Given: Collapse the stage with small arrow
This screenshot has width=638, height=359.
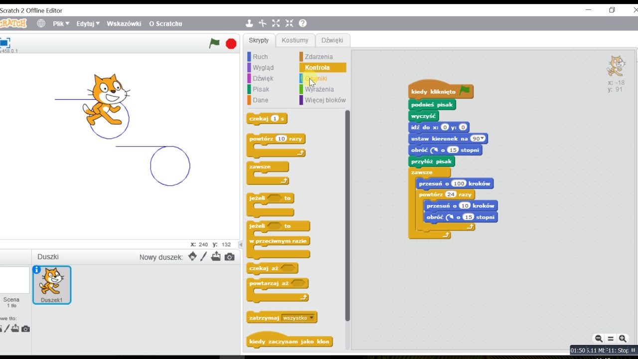Looking at the screenshot, I should (241, 245).
